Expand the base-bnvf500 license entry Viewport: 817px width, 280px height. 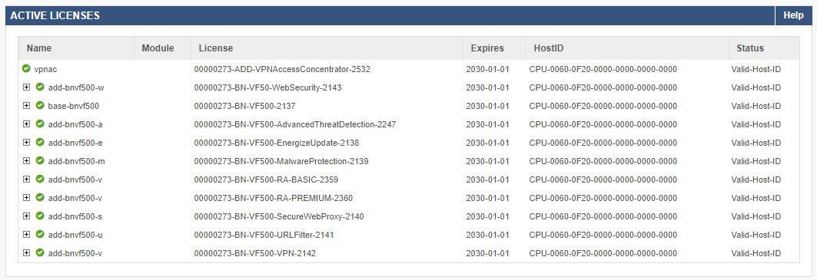27,106
